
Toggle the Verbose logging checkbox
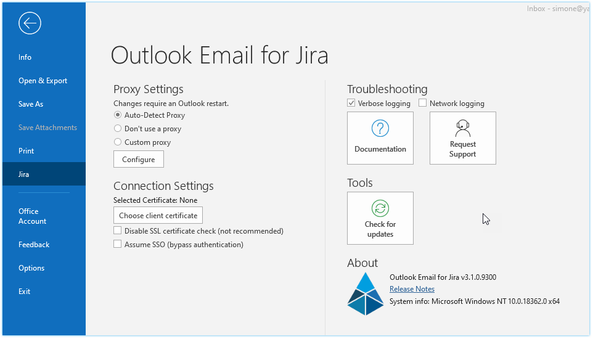[x=351, y=104]
